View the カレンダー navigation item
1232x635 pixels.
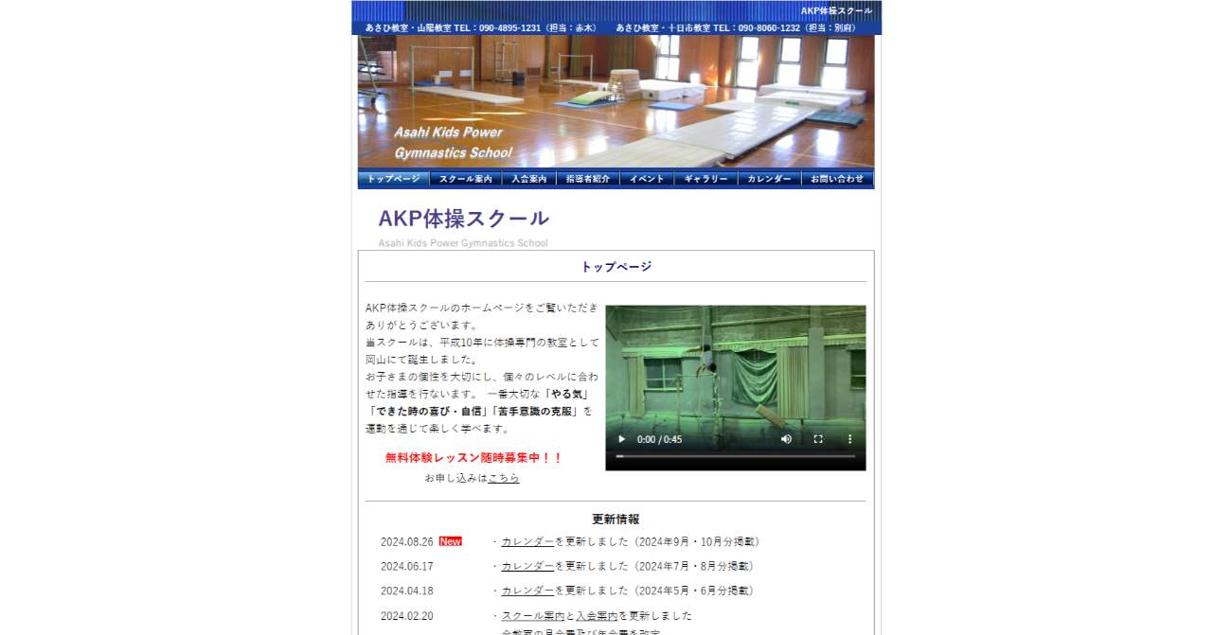[x=768, y=178]
